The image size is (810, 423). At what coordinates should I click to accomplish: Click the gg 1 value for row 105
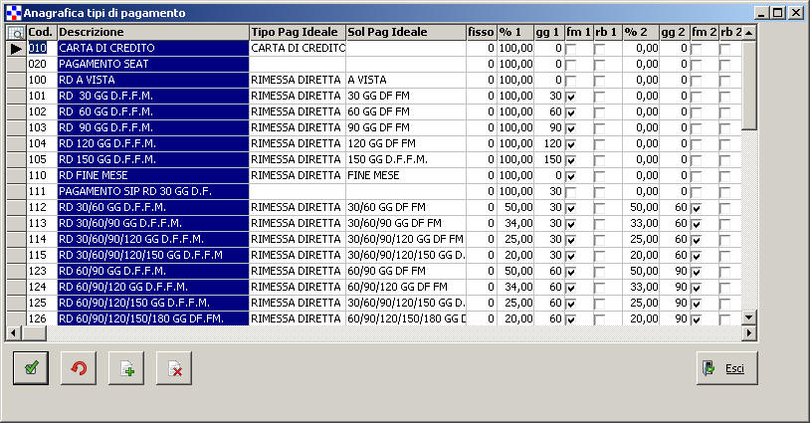coord(549,159)
